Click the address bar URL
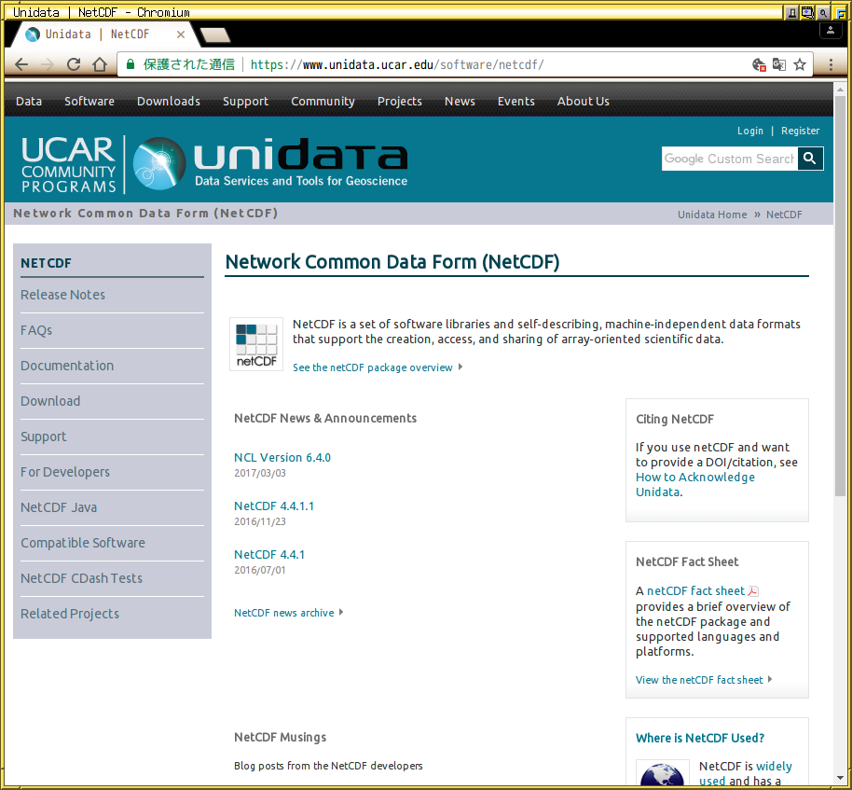 pos(397,64)
